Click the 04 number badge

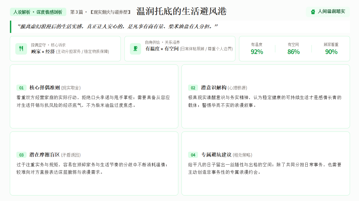(x=193, y=155)
